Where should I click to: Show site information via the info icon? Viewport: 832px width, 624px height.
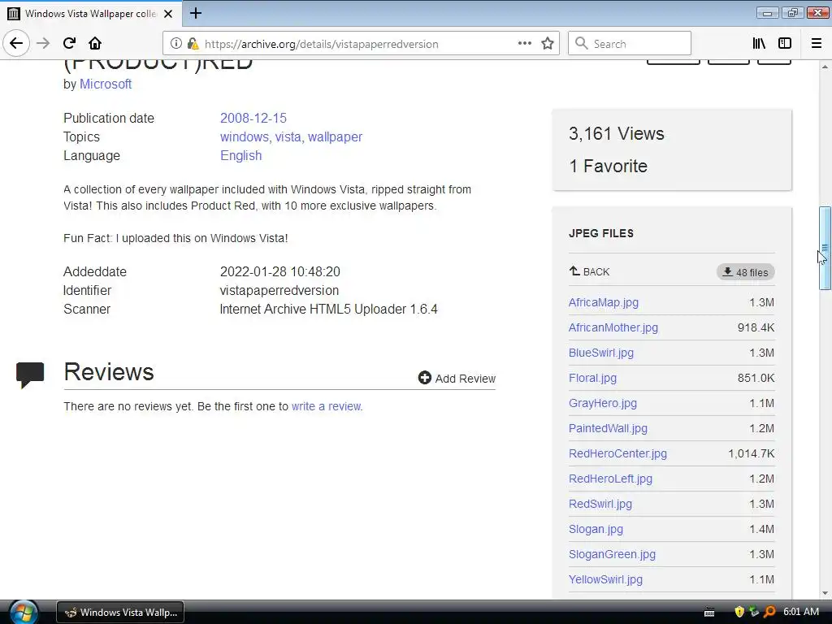pyautogui.click(x=176, y=44)
